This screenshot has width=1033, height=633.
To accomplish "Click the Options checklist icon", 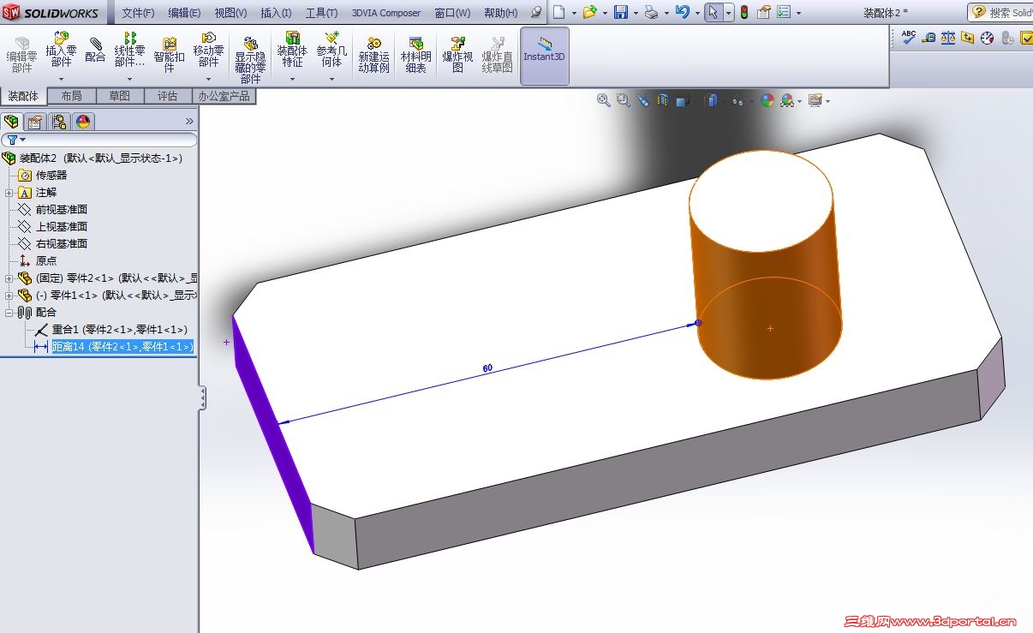I will click(784, 13).
